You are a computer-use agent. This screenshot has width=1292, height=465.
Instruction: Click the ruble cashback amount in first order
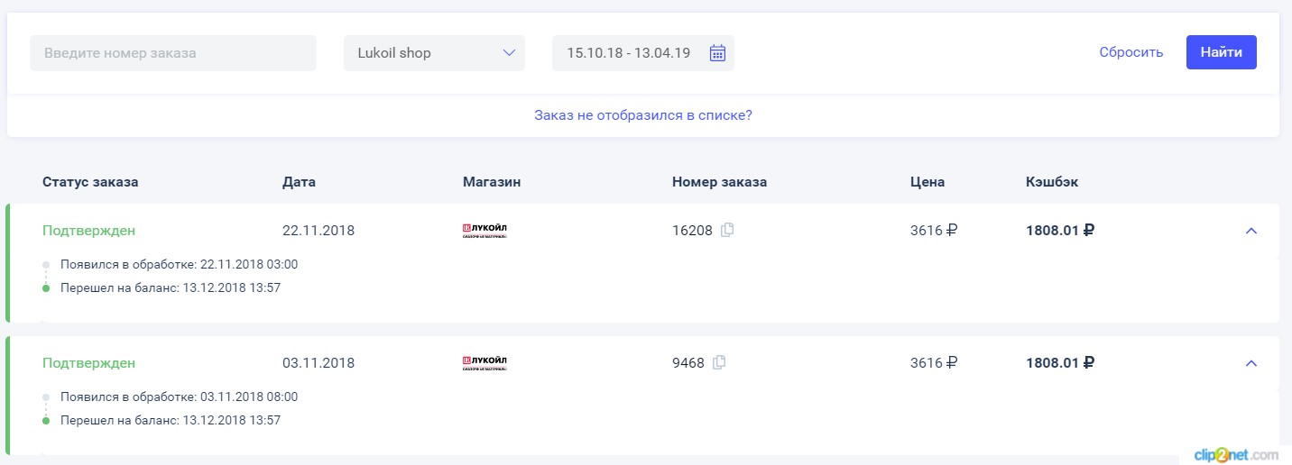click(1060, 230)
